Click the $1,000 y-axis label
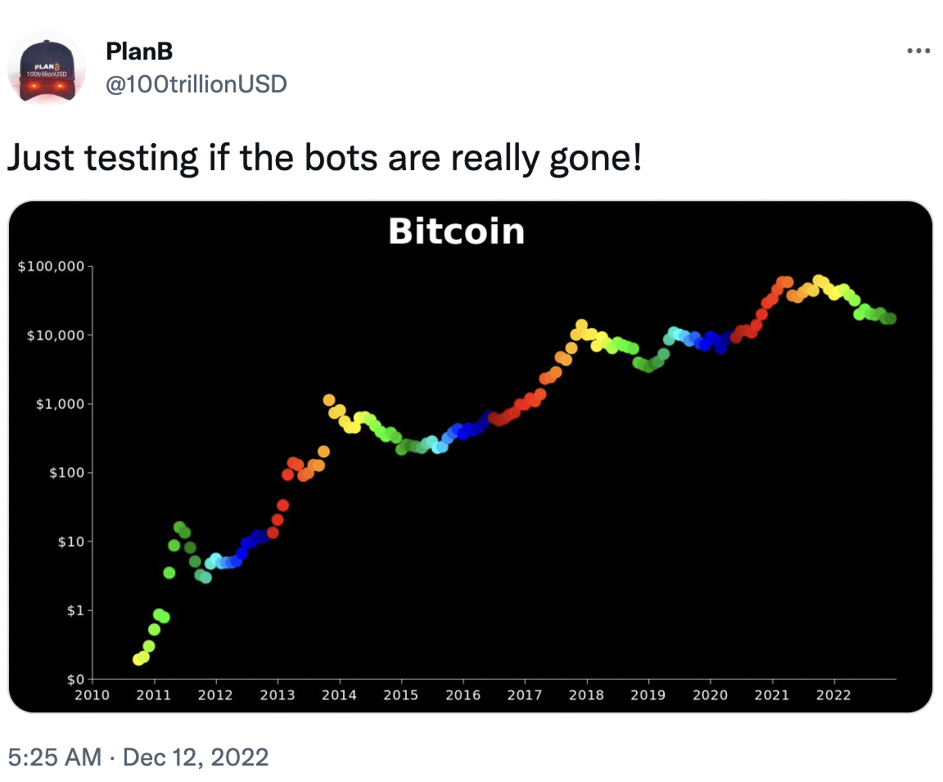This screenshot has height=782, width=943. pyautogui.click(x=60, y=404)
